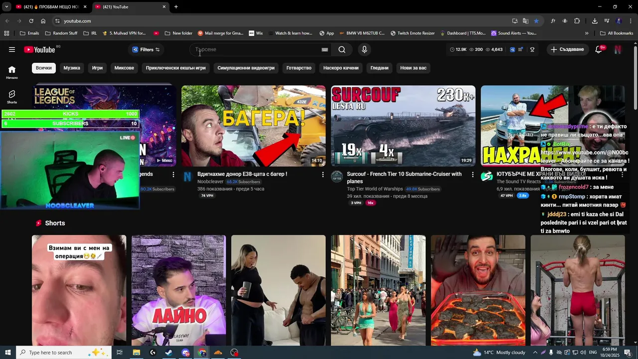This screenshot has height=359, width=638.
Task: Click the search magnifier button
Action: coord(342,49)
